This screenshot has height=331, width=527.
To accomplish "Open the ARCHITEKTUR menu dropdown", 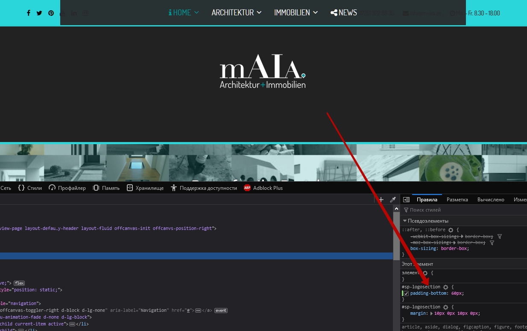I will click(237, 13).
